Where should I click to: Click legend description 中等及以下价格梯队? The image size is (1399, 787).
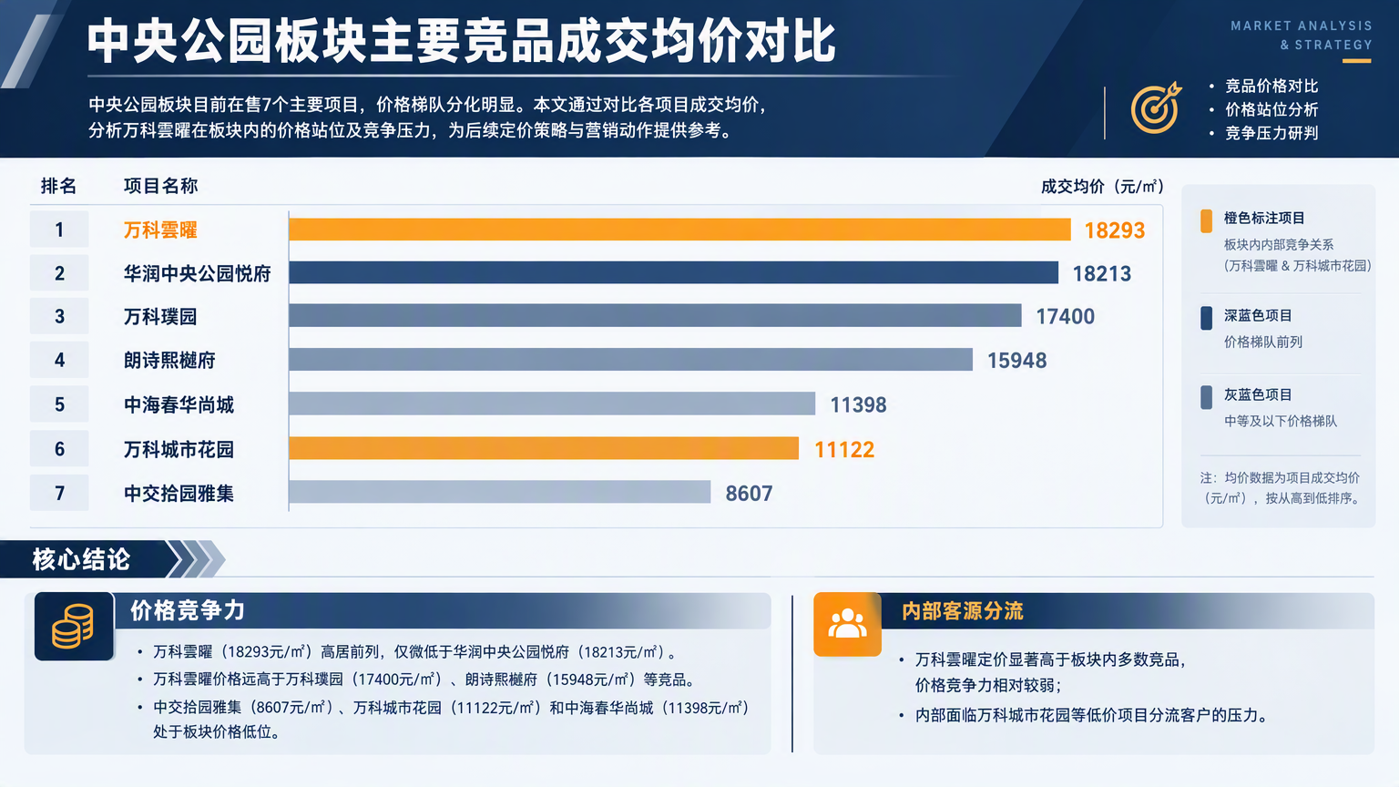click(1281, 421)
